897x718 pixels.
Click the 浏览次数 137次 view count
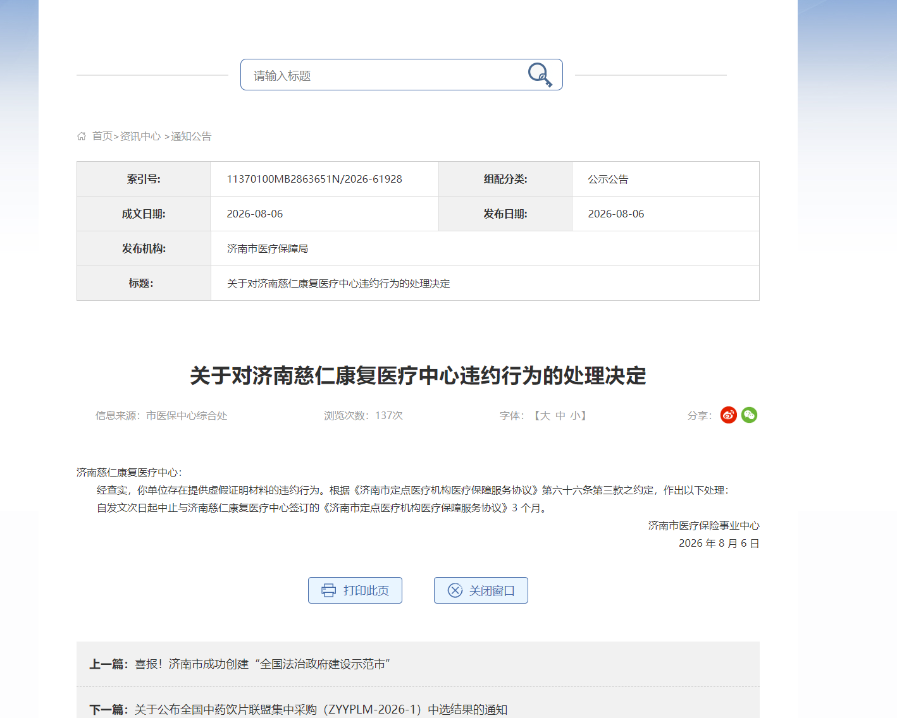pyautogui.click(x=364, y=415)
